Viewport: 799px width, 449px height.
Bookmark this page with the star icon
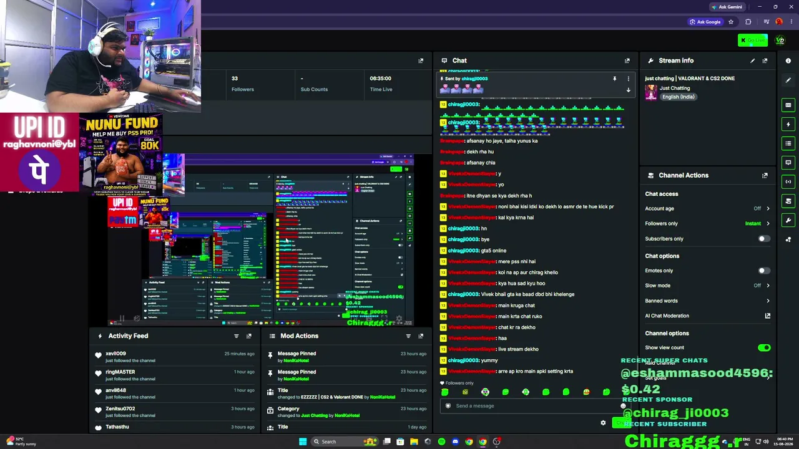(731, 22)
